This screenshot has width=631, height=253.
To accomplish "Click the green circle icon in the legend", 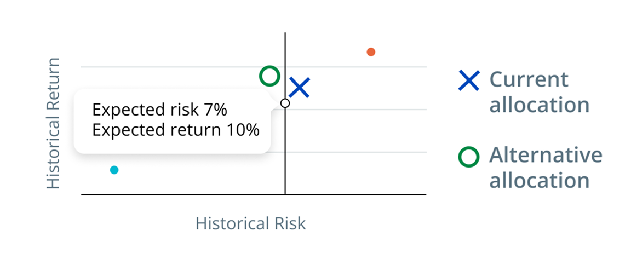I will point(469,157).
